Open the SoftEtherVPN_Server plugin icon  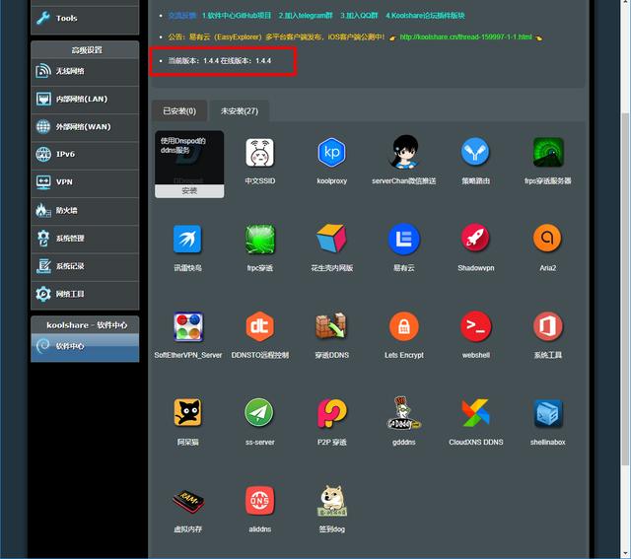pos(188,326)
